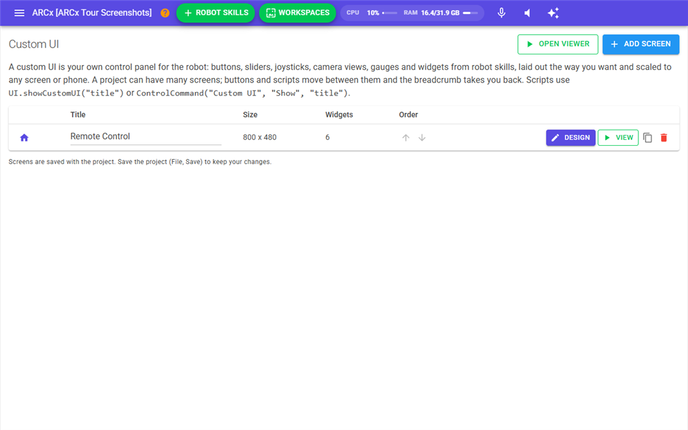Click the 800 x 480 size value
The width and height of the screenshot is (688, 430).
pyautogui.click(x=260, y=137)
